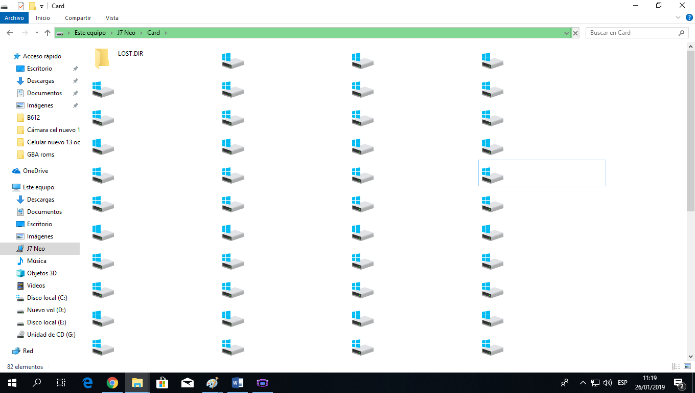The height and width of the screenshot is (393, 695).
Task: Open Escritorio under Este equipo
Action: pyautogui.click(x=39, y=224)
